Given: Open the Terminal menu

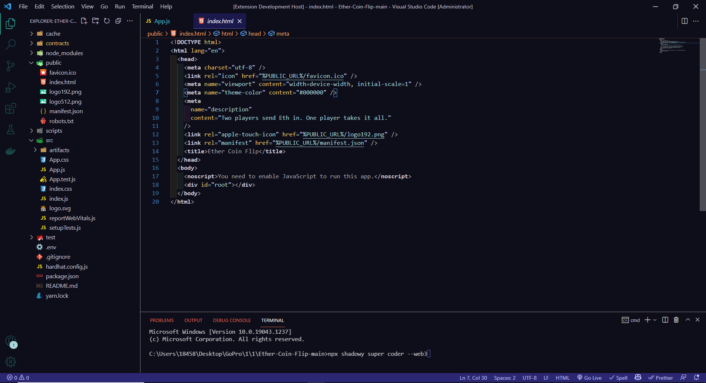Looking at the screenshot, I should [x=142, y=7].
